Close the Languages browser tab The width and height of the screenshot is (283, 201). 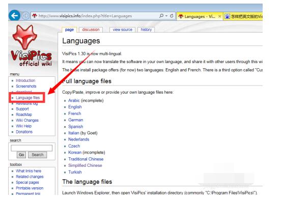click(x=219, y=16)
